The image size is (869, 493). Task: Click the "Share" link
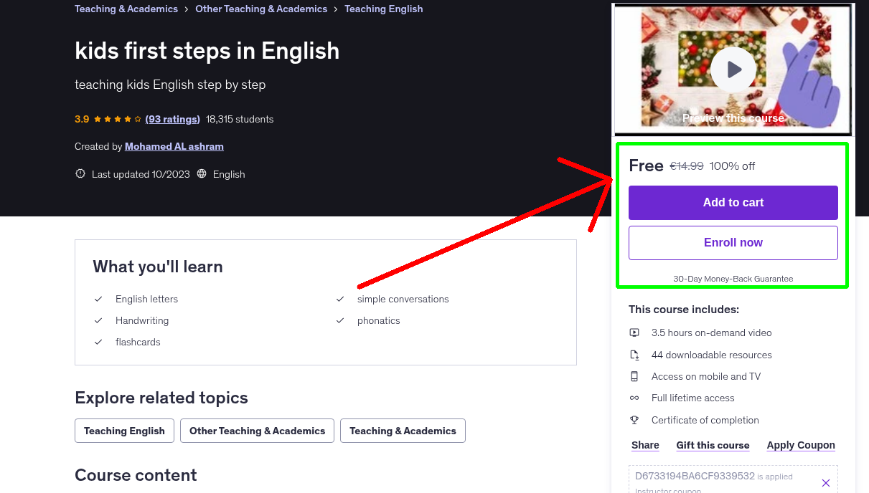(644, 445)
